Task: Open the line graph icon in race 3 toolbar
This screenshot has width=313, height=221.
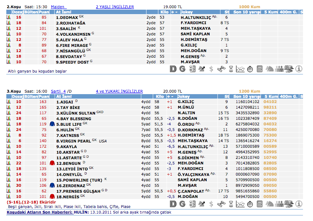Action: tap(240, 204)
